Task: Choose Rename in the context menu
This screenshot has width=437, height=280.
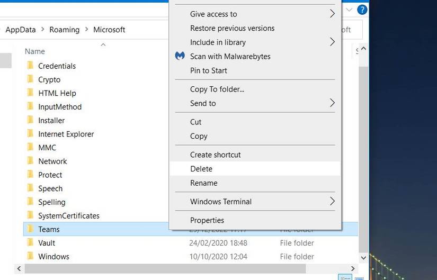Action: click(255, 183)
